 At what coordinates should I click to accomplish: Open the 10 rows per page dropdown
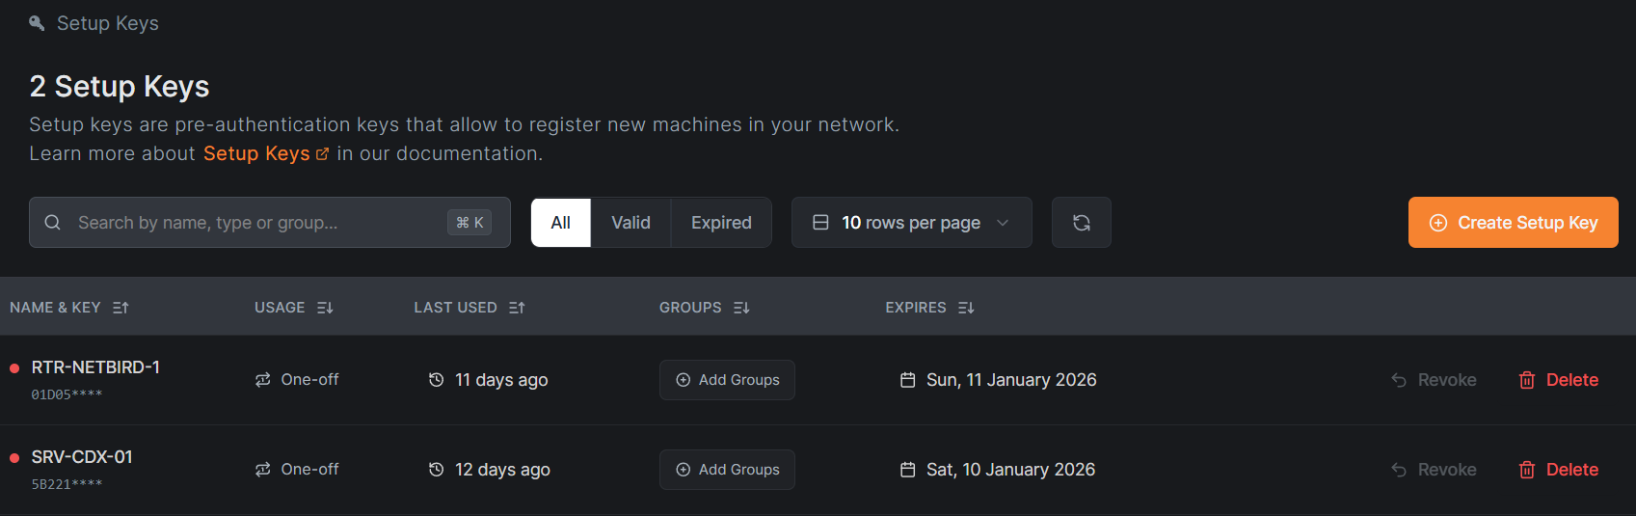point(911,223)
